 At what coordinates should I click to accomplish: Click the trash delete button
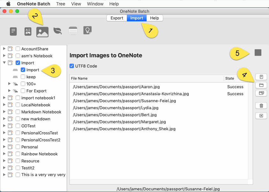pos(261,106)
